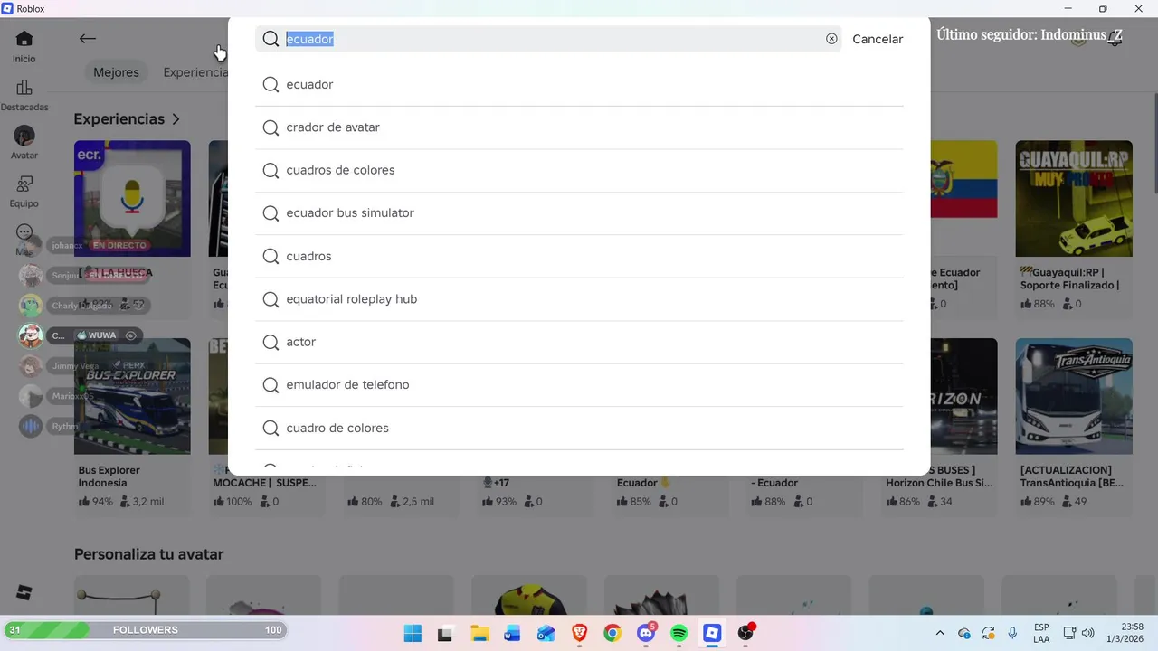Open Discord from the taskbar
1158x651 pixels.
click(646, 633)
